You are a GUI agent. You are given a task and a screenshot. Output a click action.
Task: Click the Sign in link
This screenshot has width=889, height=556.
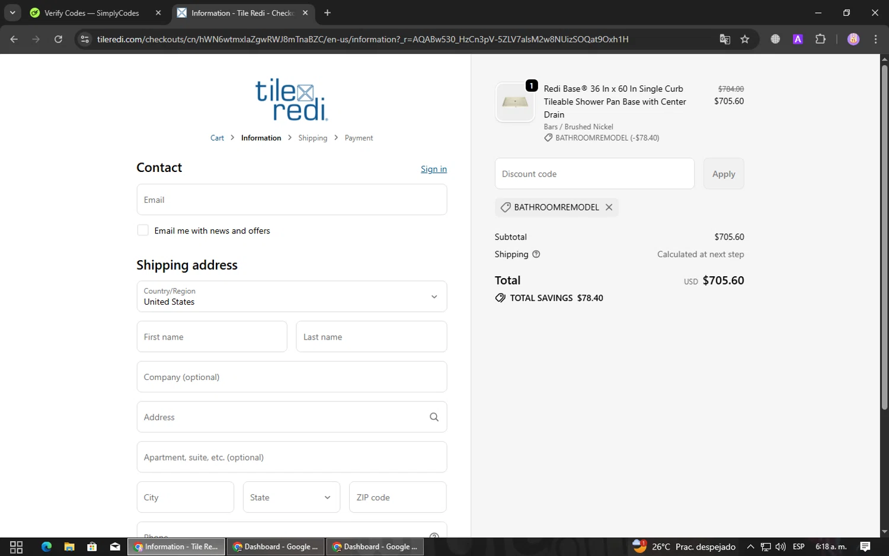(x=434, y=169)
